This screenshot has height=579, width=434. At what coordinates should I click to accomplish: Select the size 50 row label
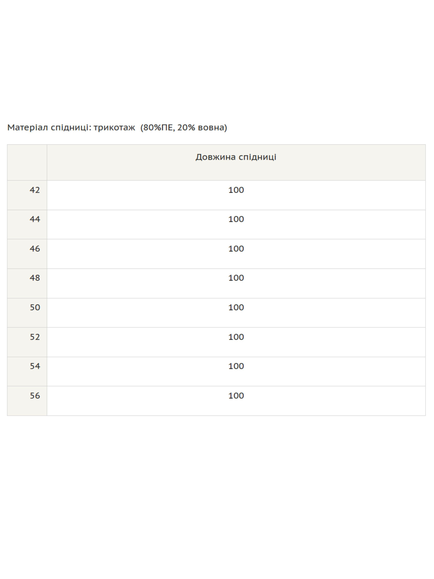pos(35,308)
